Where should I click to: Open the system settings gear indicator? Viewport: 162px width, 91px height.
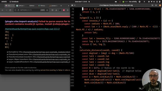139,2
